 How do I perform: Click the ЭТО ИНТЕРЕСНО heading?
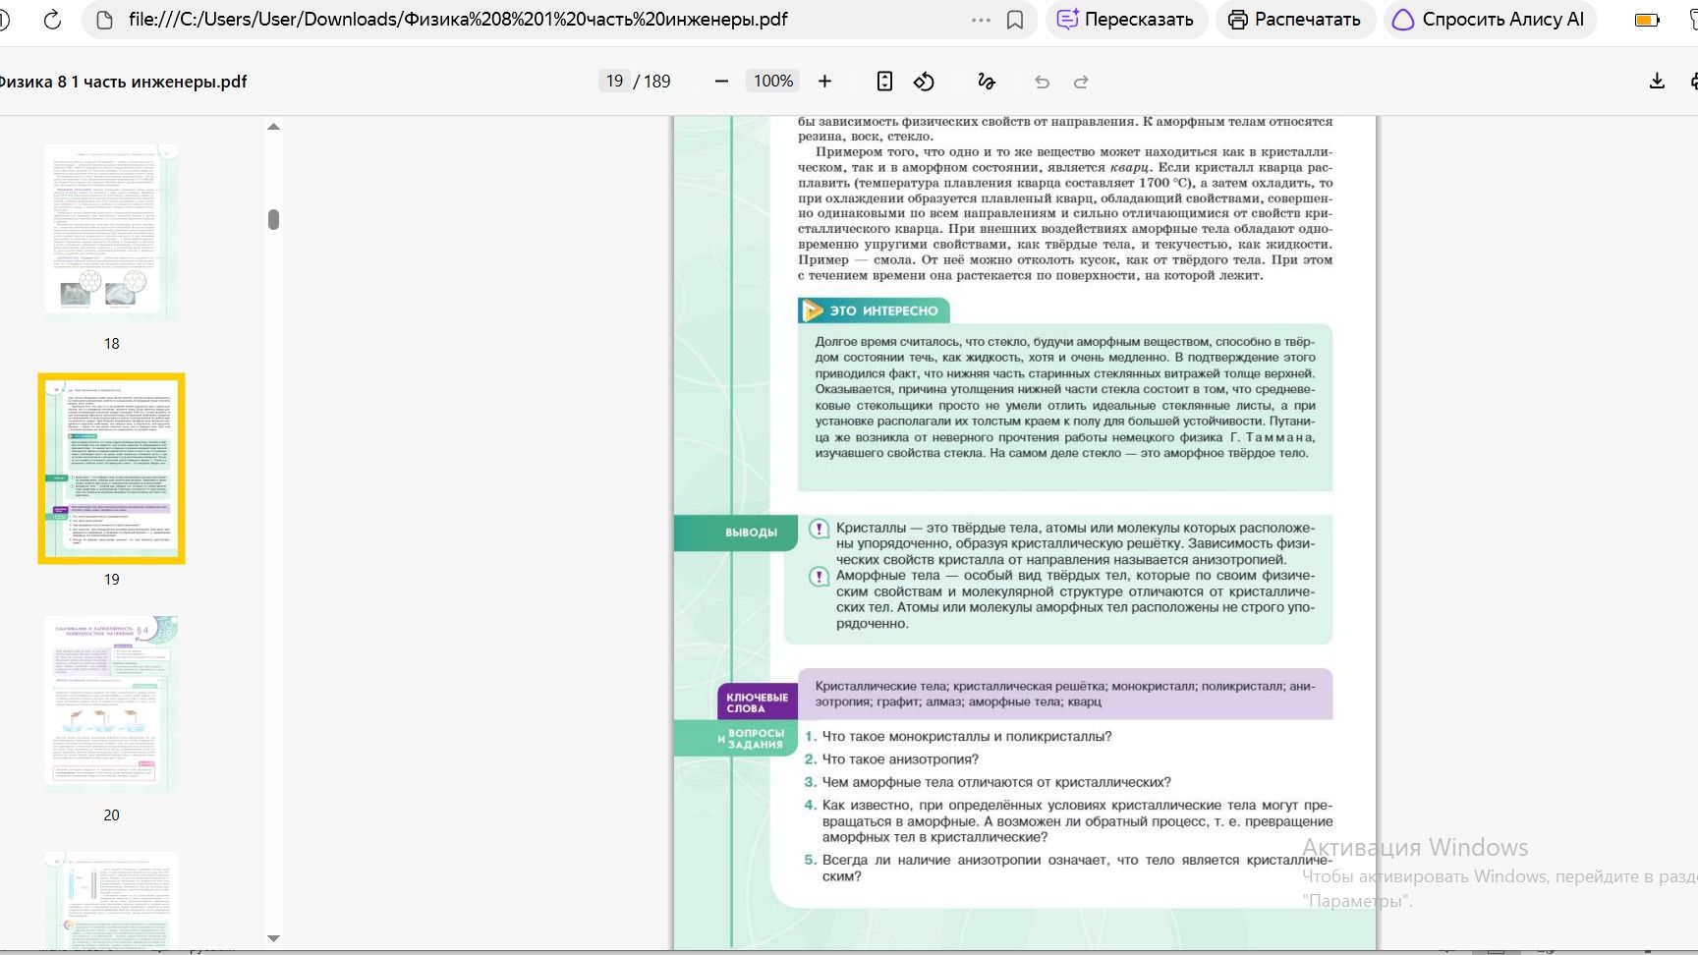tap(874, 310)
